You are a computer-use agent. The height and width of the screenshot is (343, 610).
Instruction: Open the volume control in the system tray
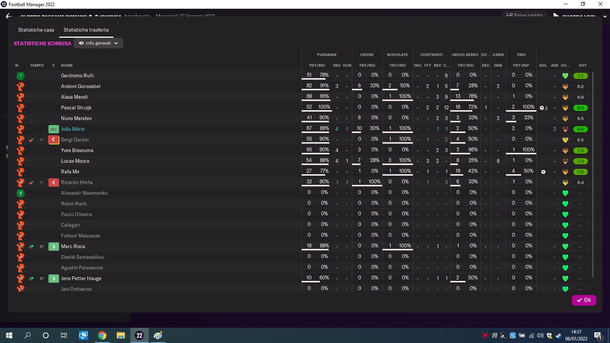[x=541, y=335]
